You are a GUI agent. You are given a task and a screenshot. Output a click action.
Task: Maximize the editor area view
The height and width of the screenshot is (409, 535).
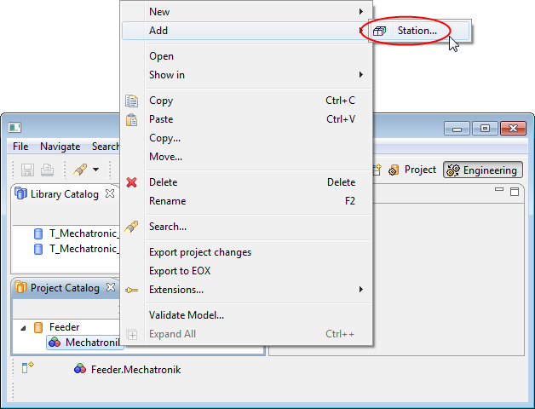pyautogui.click(x=515, y=192)
